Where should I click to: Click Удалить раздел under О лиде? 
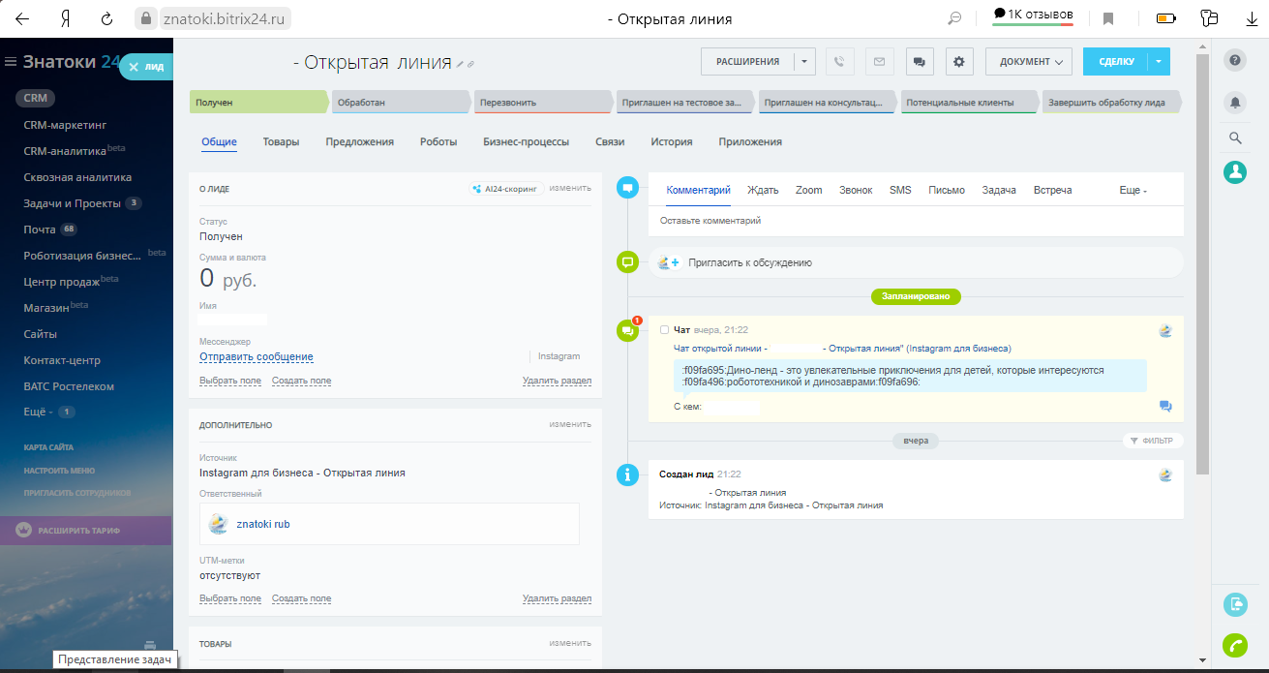pyautogui.click(x=557, y=382)
